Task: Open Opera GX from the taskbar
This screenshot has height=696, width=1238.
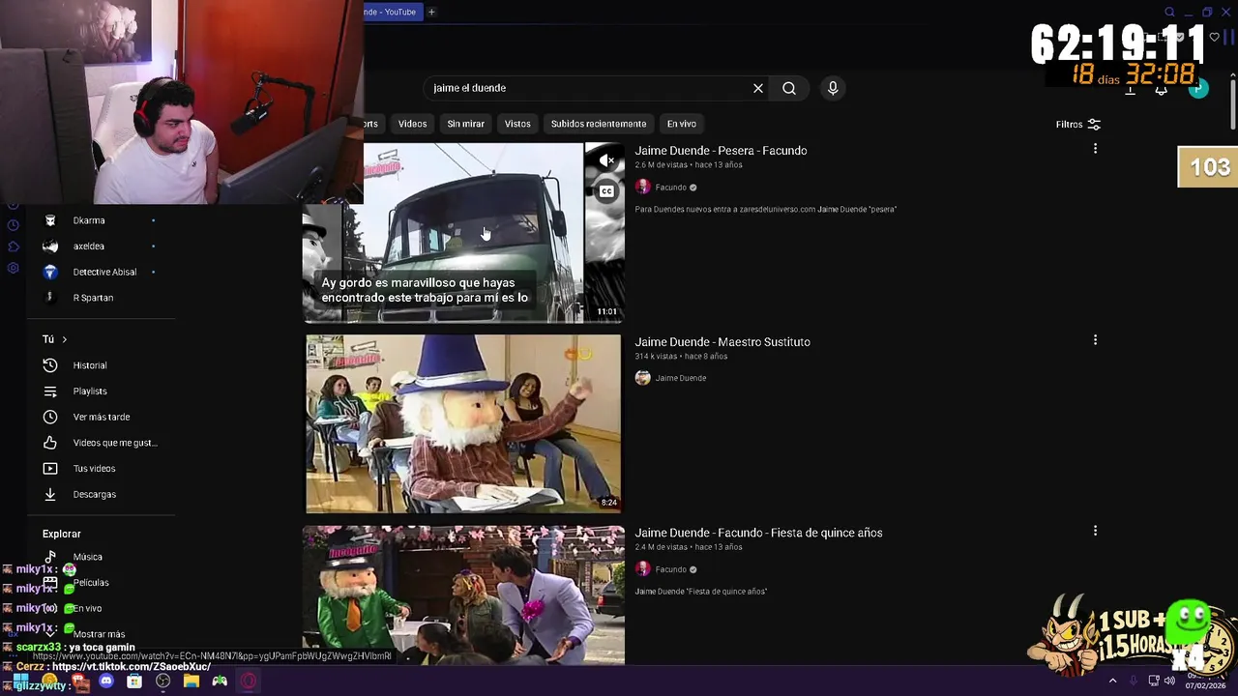Action: [x=249, y=681]
